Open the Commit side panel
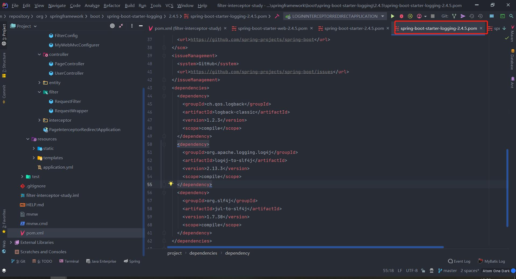The height and width of the screenshot is (279, 516). pos(4,94)
